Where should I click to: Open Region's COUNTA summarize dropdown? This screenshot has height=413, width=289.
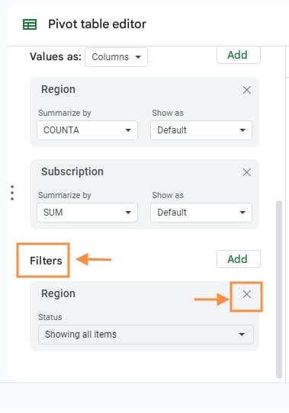coord(87,130)
